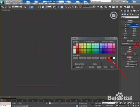This screenshot has width=140, height=107.
Task: Open the 帮助(H) menu
Action: (x=87, y=4)
